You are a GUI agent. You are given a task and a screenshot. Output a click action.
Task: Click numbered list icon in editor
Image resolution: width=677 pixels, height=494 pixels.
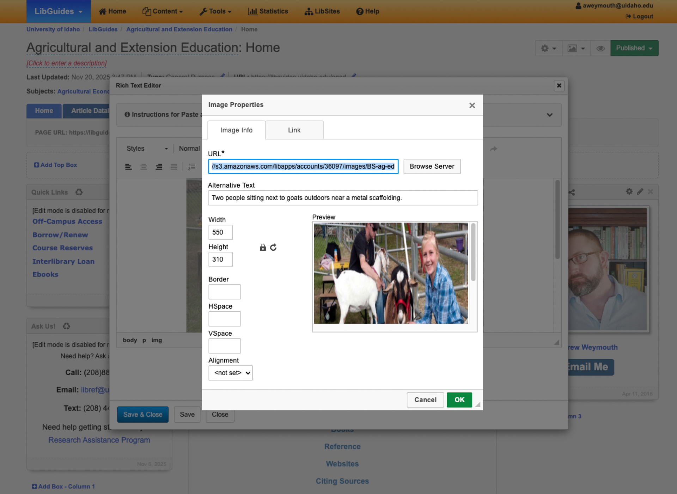[192, 167]
